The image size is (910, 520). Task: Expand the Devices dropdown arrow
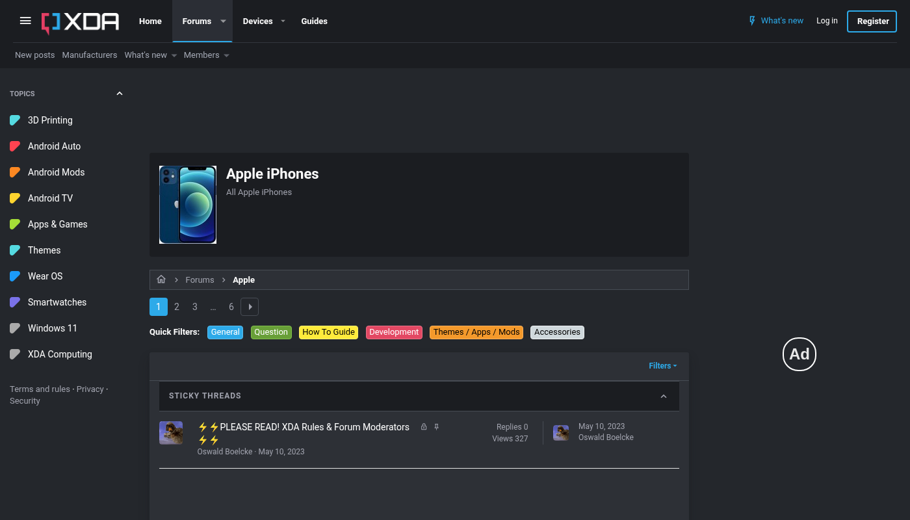click(x=283, y=21)
